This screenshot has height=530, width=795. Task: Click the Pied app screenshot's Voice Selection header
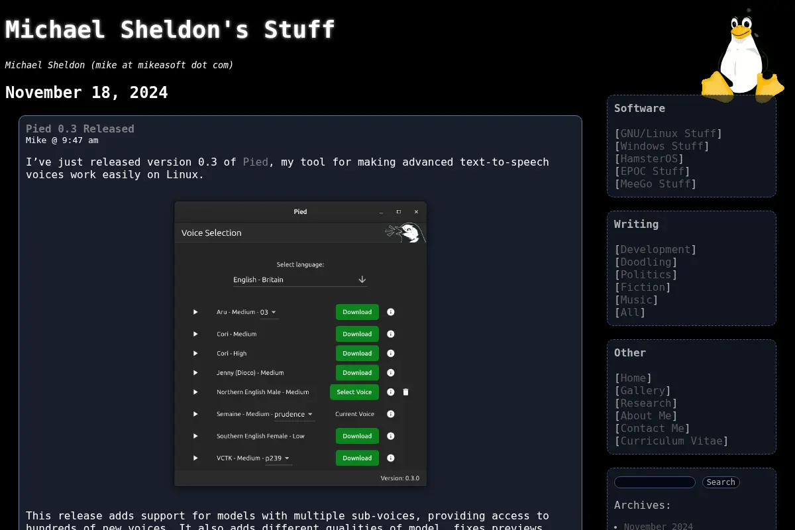[x=211, y=233]
